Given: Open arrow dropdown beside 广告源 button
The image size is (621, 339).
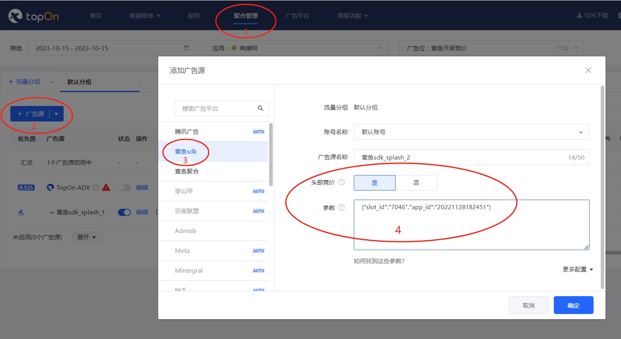Looking at the screenshot, I should tap(56, 114).
